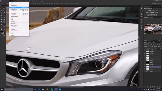The height and width of the screenshot is (91, 162).
Task: Switch to the Histogram tab
Action: (x=151, y=17)
